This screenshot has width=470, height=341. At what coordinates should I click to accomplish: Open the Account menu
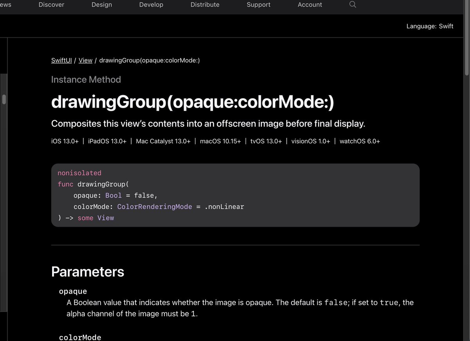(310, 5)
